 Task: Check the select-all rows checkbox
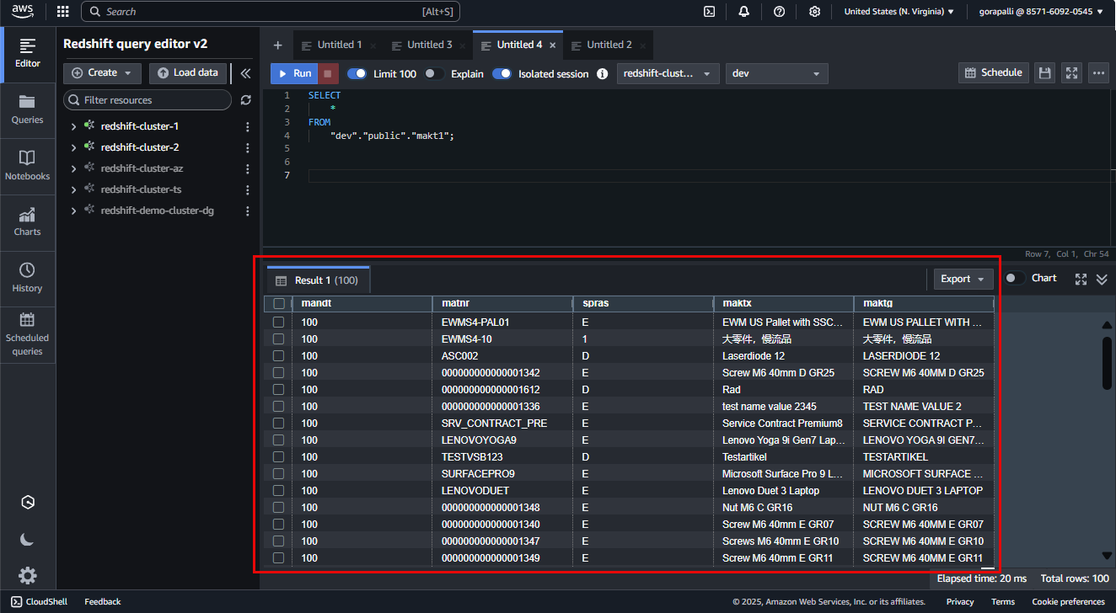pyautogui.click(x=279, y=303)
